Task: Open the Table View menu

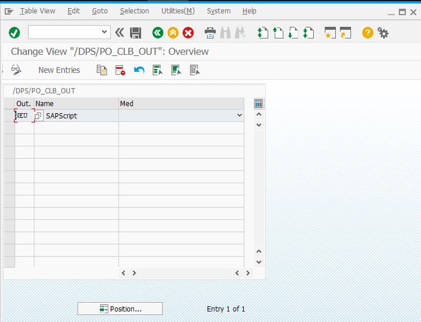Action: pos(37,11)
